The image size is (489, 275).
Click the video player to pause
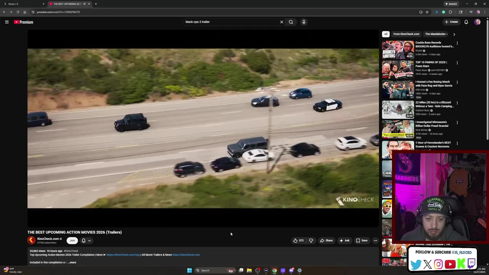(203, 128)
